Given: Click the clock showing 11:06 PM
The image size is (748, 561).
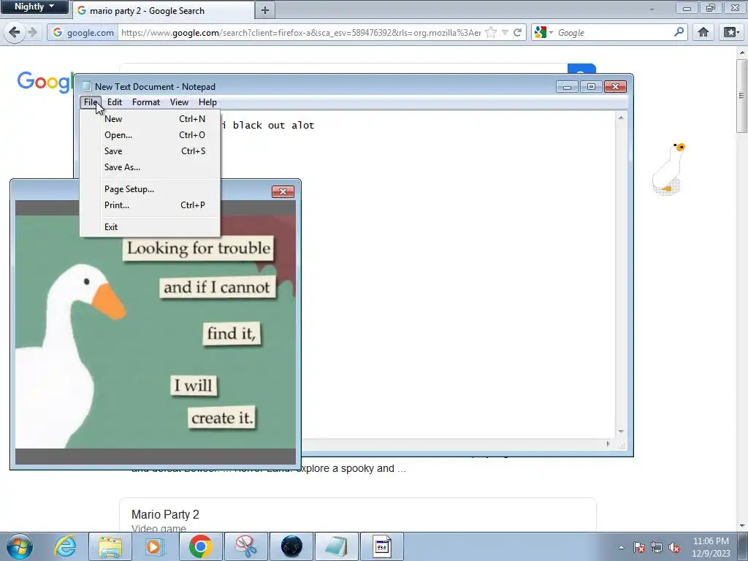Looking at the screenshot, I should [711, 547].
